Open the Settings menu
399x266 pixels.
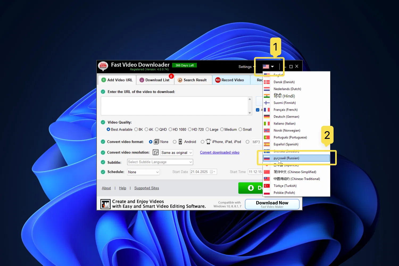click(x=247, y=67)
